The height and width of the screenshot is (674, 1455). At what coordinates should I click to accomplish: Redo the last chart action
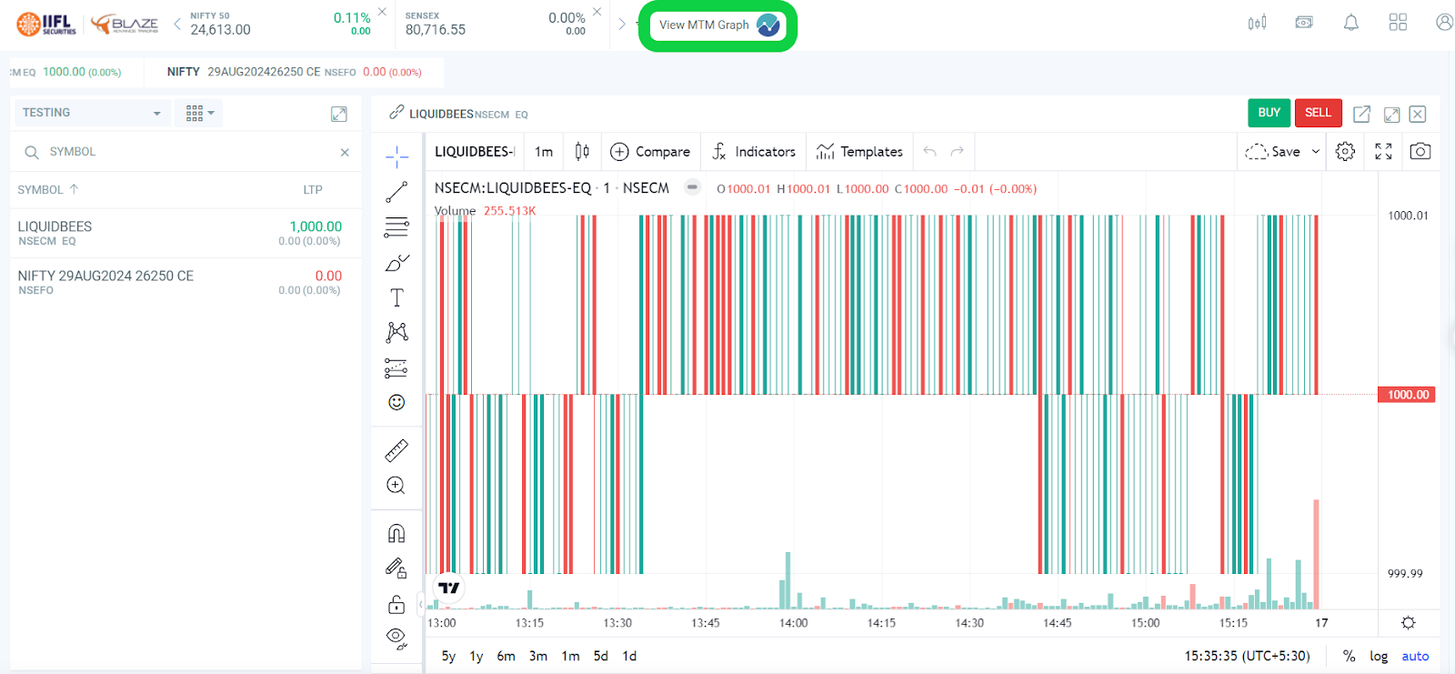957,152
